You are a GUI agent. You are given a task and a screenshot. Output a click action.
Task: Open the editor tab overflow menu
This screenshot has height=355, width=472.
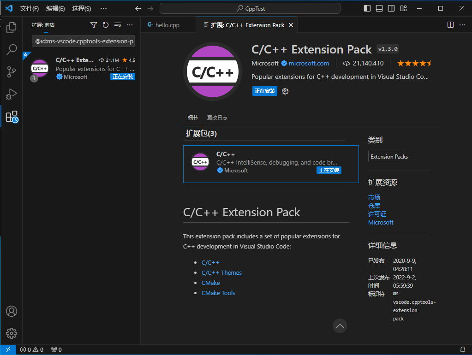(463, 25)
